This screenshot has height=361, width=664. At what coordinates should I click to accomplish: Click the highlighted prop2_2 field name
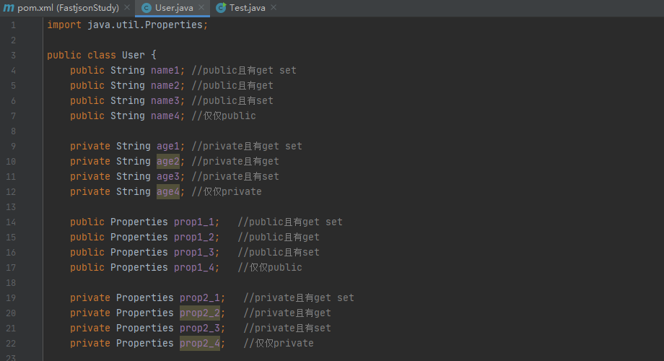[199, 313]
